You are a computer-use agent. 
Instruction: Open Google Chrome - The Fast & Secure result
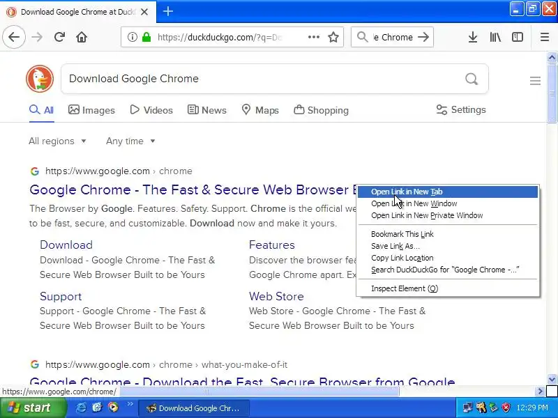click(193, 189)
